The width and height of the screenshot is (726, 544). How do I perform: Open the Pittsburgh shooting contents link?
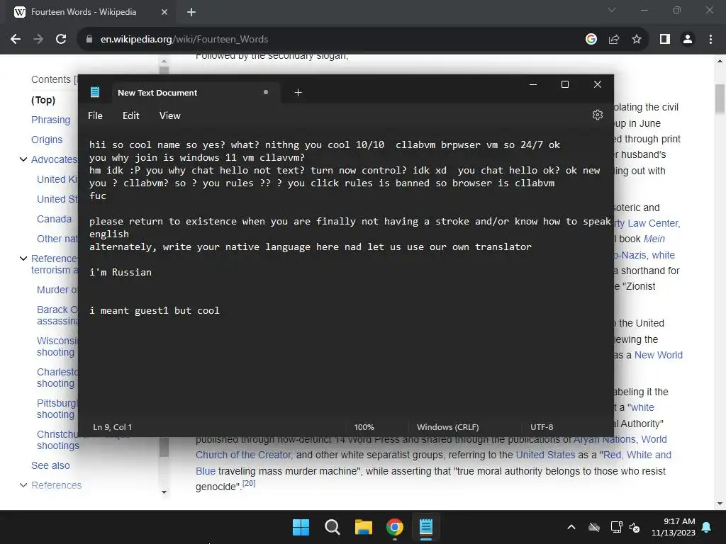[57, 409]
